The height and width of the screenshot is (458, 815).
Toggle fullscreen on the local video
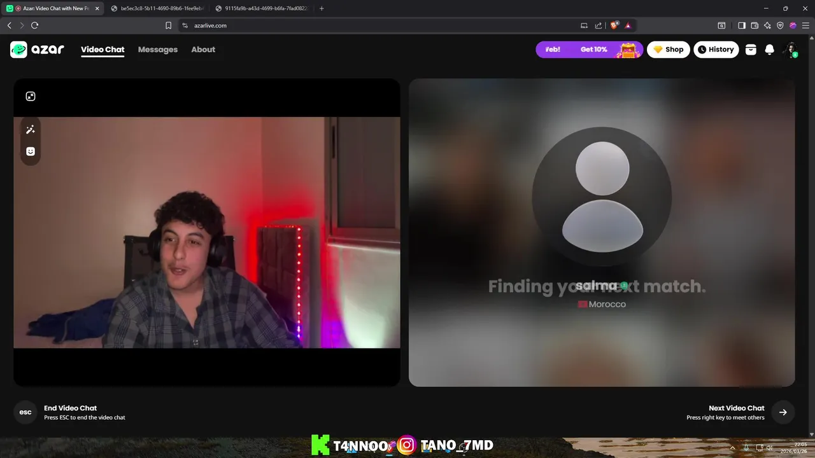31,96
